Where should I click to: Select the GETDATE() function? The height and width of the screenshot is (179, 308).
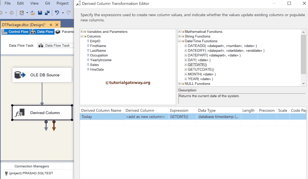click(x=198, y=65)
